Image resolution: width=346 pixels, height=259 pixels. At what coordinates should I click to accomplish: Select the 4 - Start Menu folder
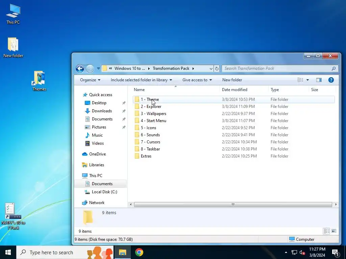(234, 120)
